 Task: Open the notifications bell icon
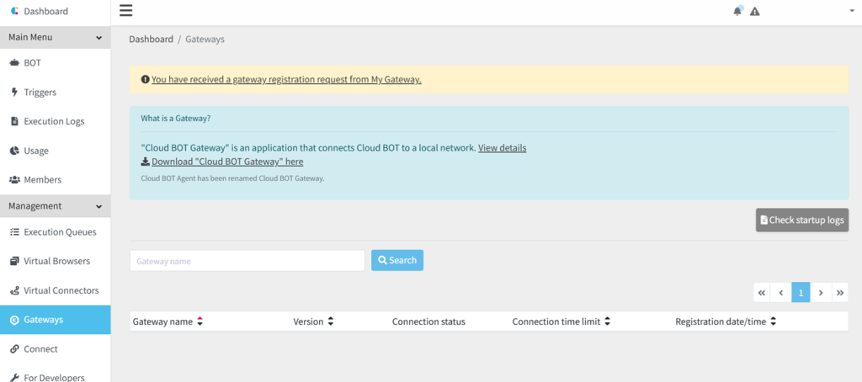737,11
